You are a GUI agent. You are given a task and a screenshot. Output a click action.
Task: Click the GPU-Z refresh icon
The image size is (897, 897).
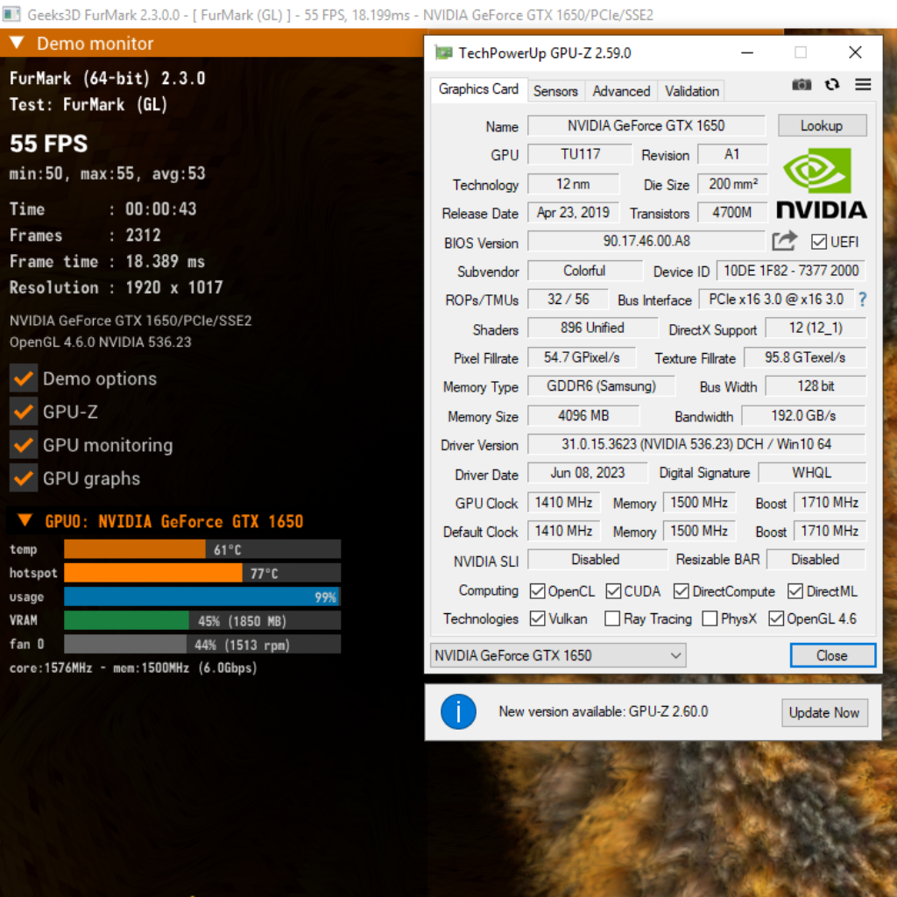click(832, 85)
